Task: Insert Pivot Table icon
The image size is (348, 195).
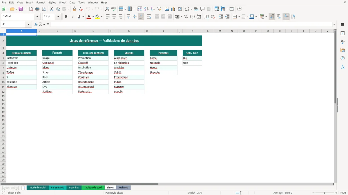Action: click(180, 9)
